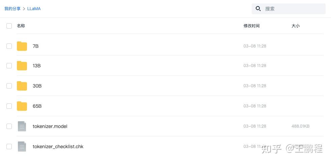Image resolution: width=331 pixels, height=162 pixels.
Task: Sort by 大小 column header
Action: pos(295,26)
